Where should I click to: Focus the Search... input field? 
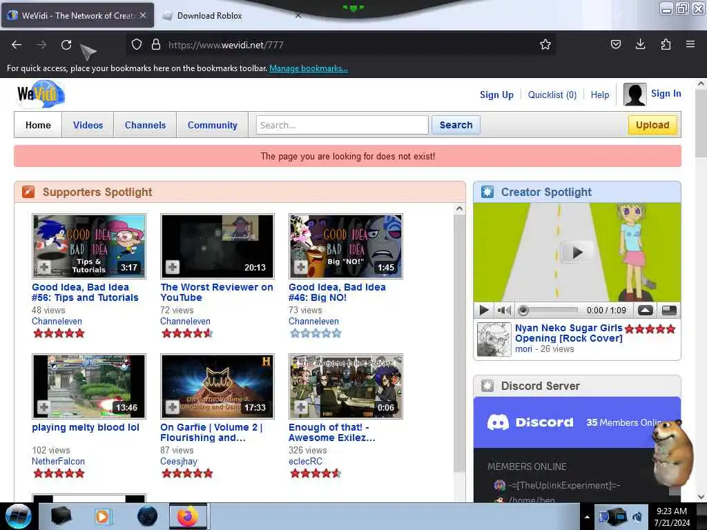[x=342, y=125]
